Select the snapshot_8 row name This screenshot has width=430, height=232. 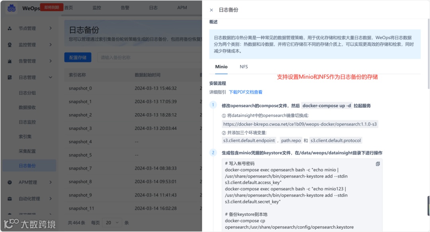click(x=80, y=182)
